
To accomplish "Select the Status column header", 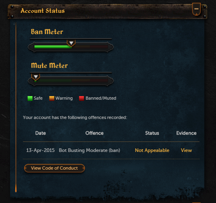I will coord(152,133).
